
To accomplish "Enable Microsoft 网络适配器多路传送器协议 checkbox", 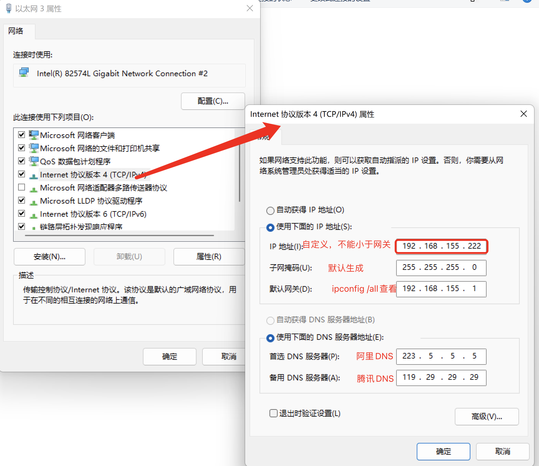I will 22,187.
